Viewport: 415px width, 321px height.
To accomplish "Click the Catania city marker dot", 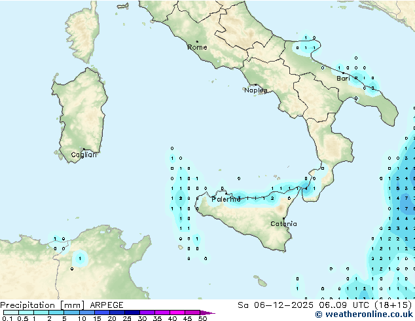I will pyautogui.click(x=283, y=219).
